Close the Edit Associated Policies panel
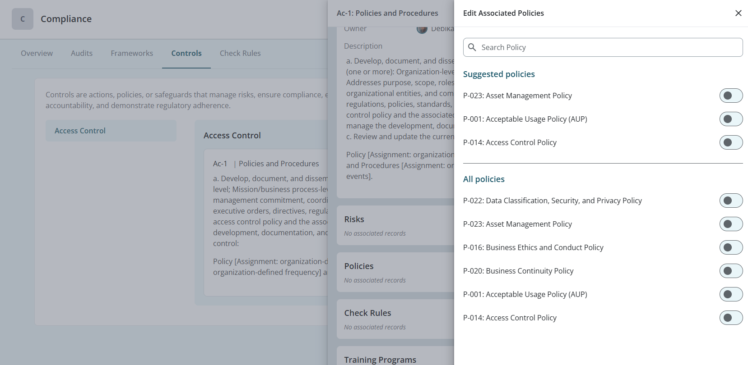This screenshot has height=365, width=748. (x=739, y=13)
